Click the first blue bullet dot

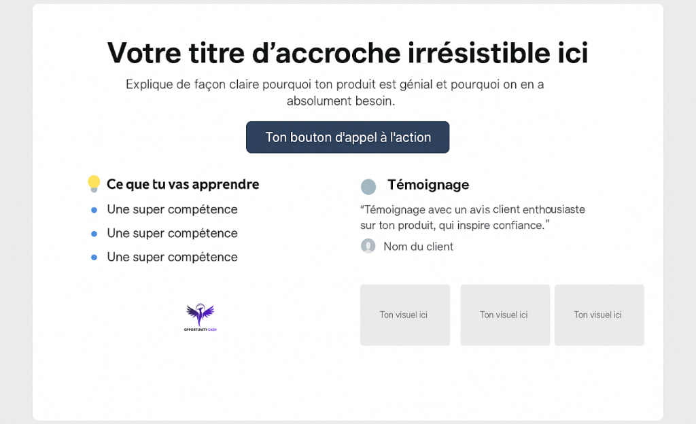(94, 210)
